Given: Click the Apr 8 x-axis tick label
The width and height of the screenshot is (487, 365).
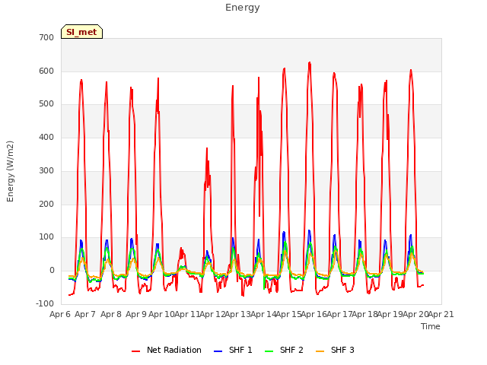Looking at the screenshot, I should 111,314.
